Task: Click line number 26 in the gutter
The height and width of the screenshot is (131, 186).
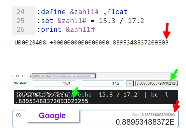Action: point(20,30)
